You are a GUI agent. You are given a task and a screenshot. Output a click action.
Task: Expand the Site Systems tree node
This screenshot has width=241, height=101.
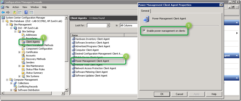point(19,76)
